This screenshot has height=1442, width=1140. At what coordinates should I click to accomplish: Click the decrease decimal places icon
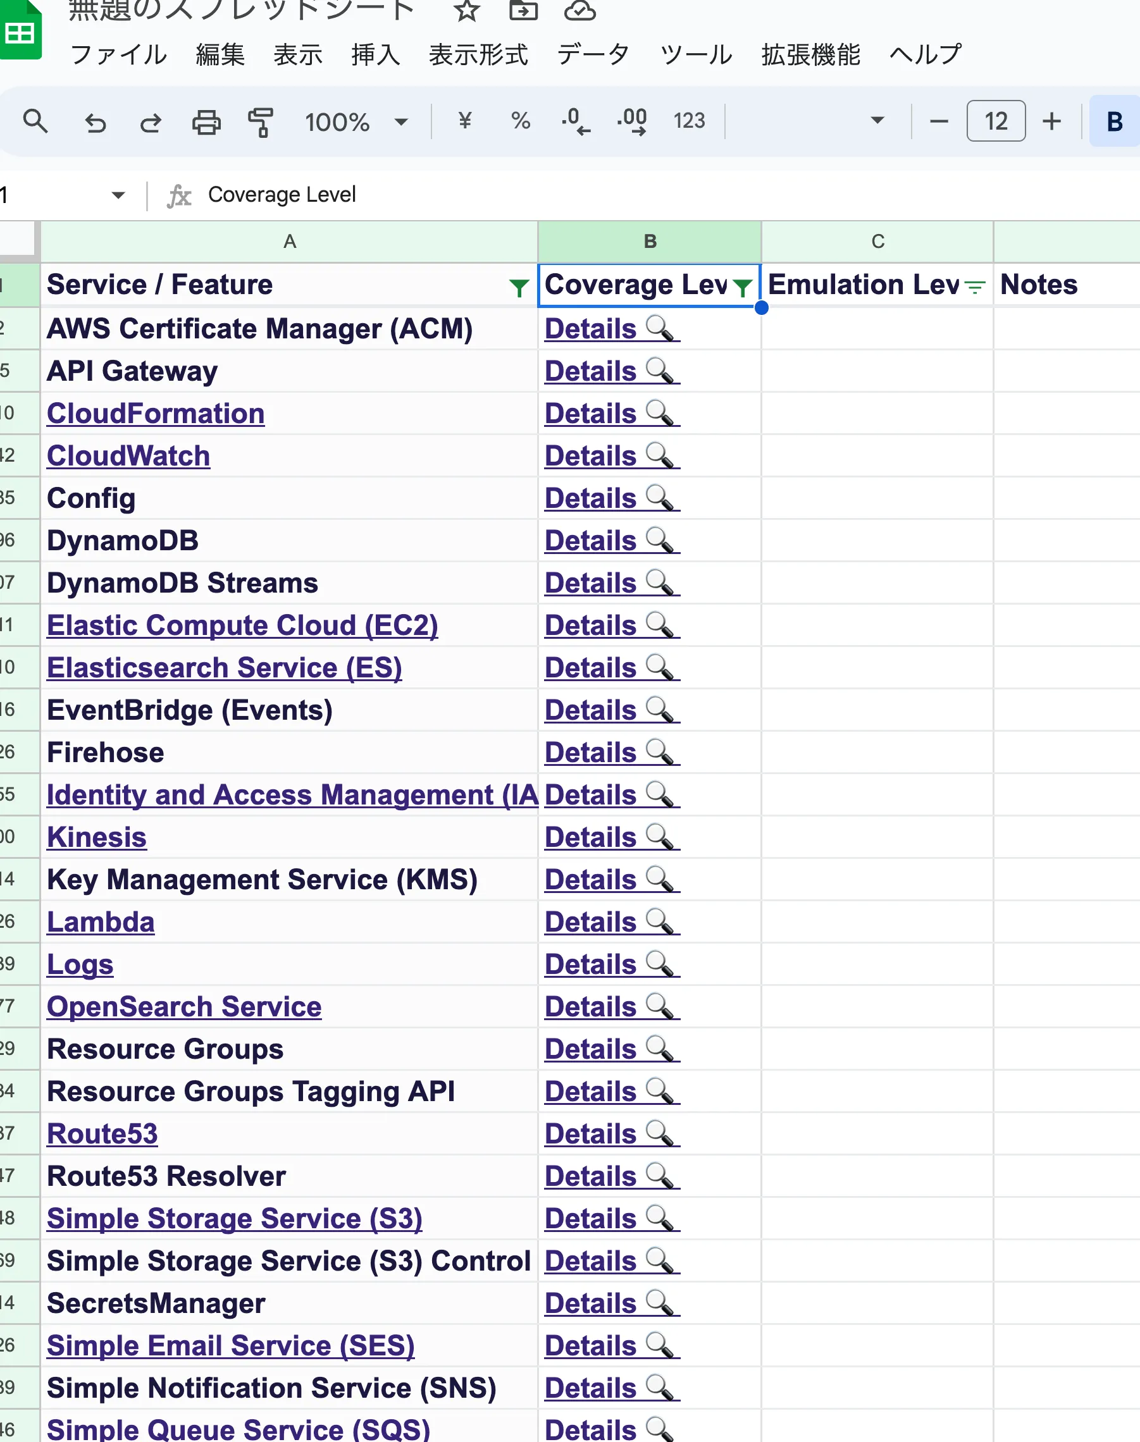575,121
